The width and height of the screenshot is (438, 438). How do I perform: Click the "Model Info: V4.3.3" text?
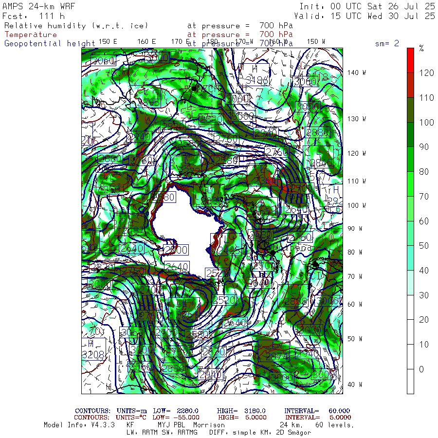click(x=79, y=425)
